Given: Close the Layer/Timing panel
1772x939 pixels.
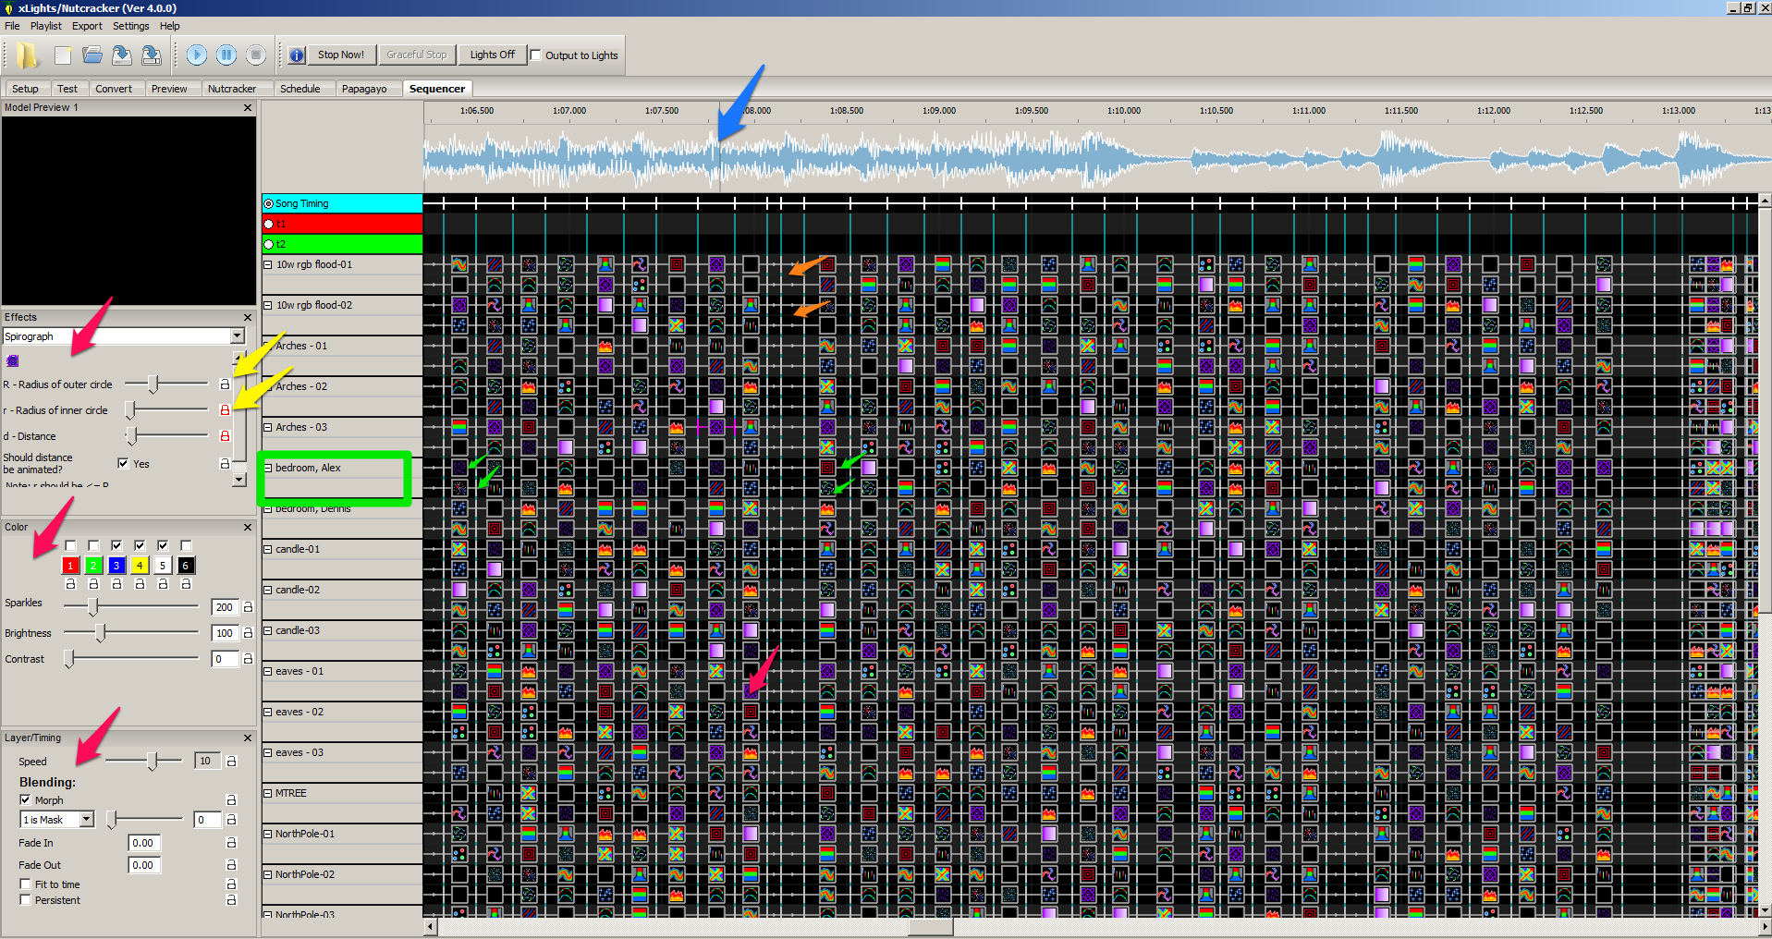Looking at the screenshot, I should click(x=248, y=738).
